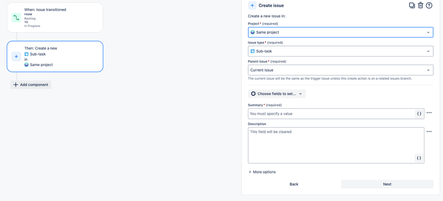Click the blue plus icon on Then step
Viewport: 443px width, 201px height.
pyautogui.click(x=16, y=57)
